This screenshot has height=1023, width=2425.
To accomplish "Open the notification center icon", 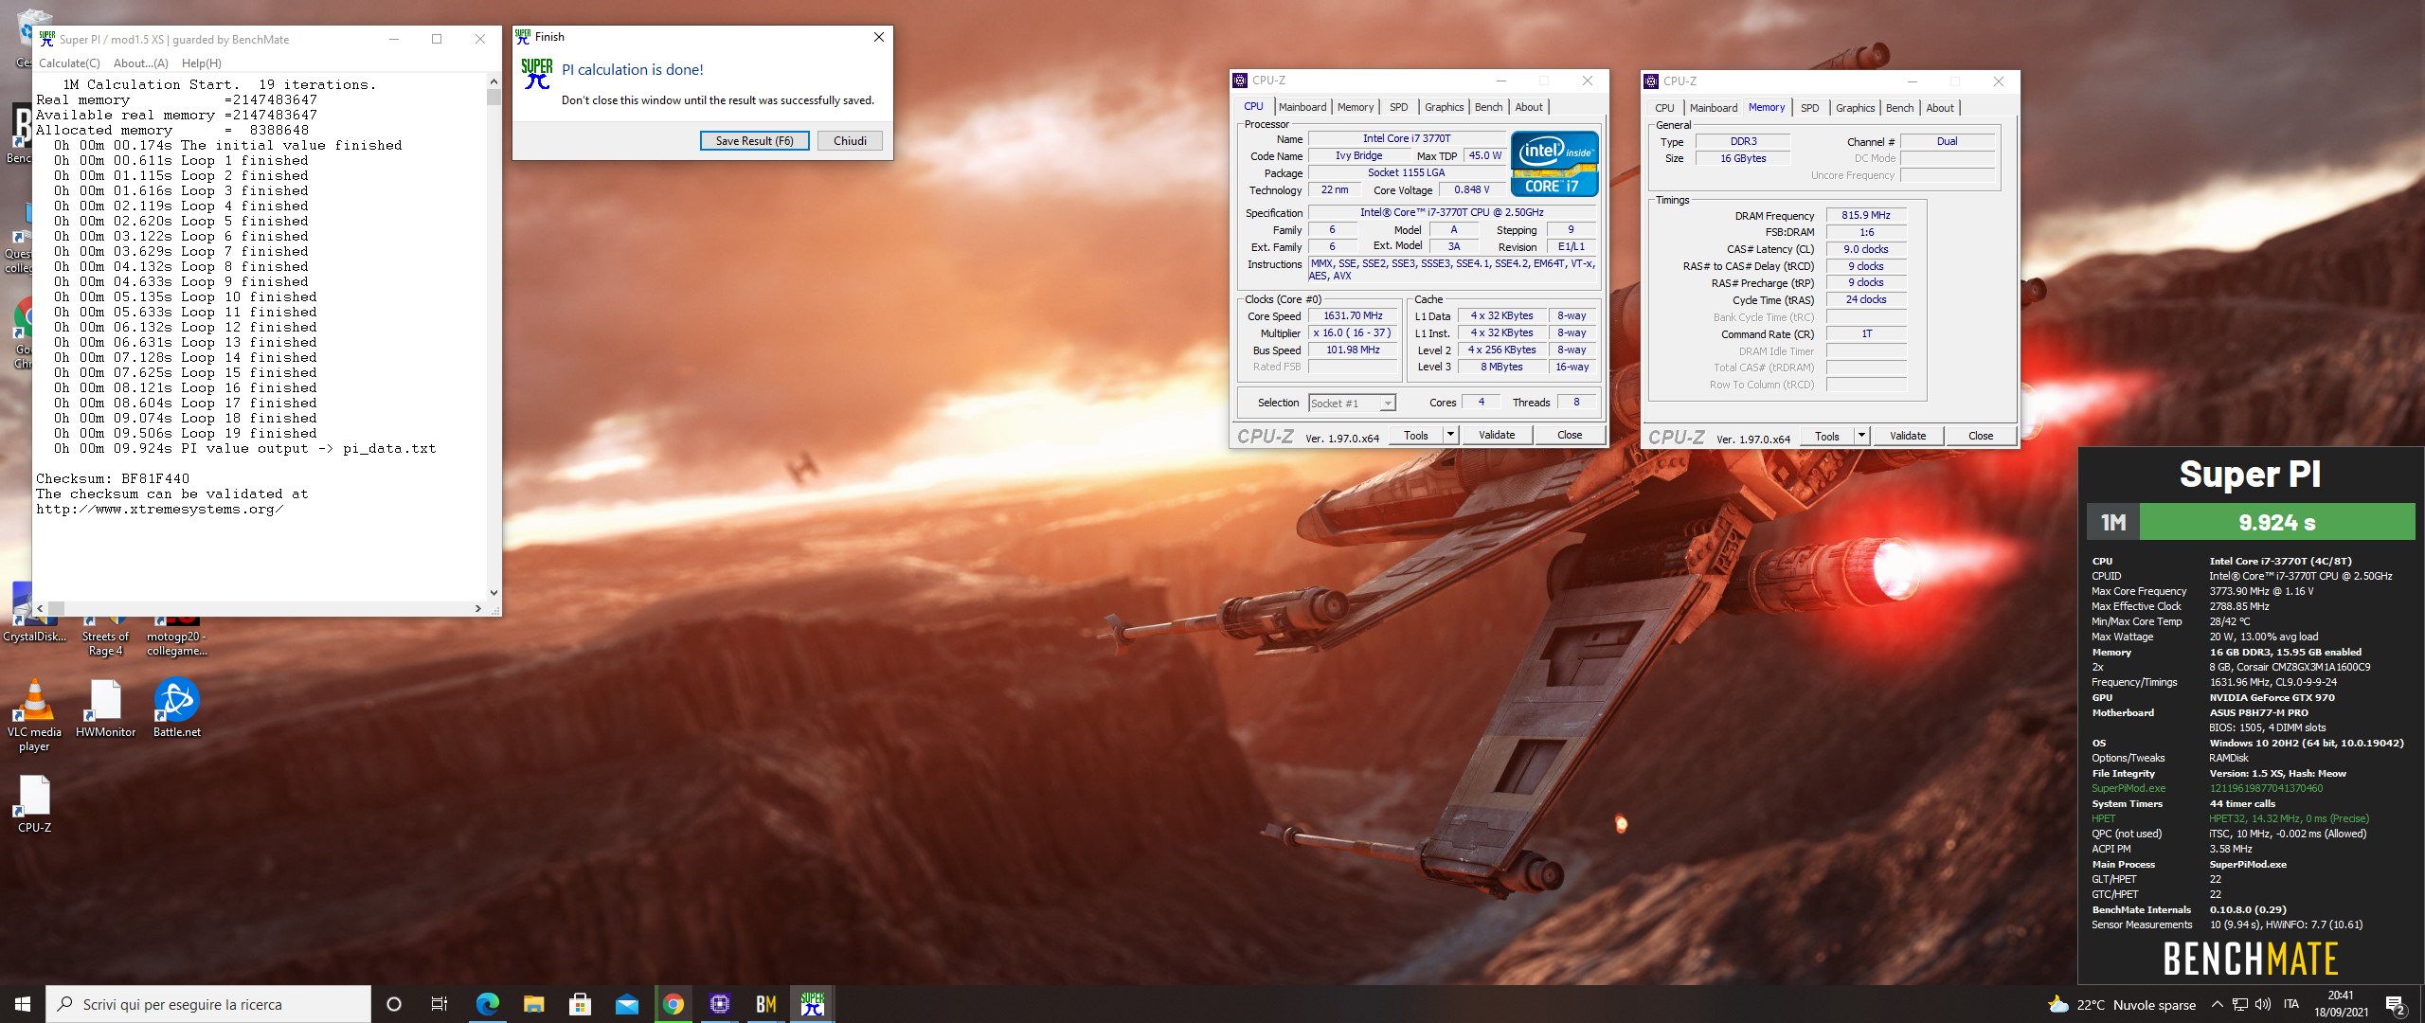I will point(2396,1005).
